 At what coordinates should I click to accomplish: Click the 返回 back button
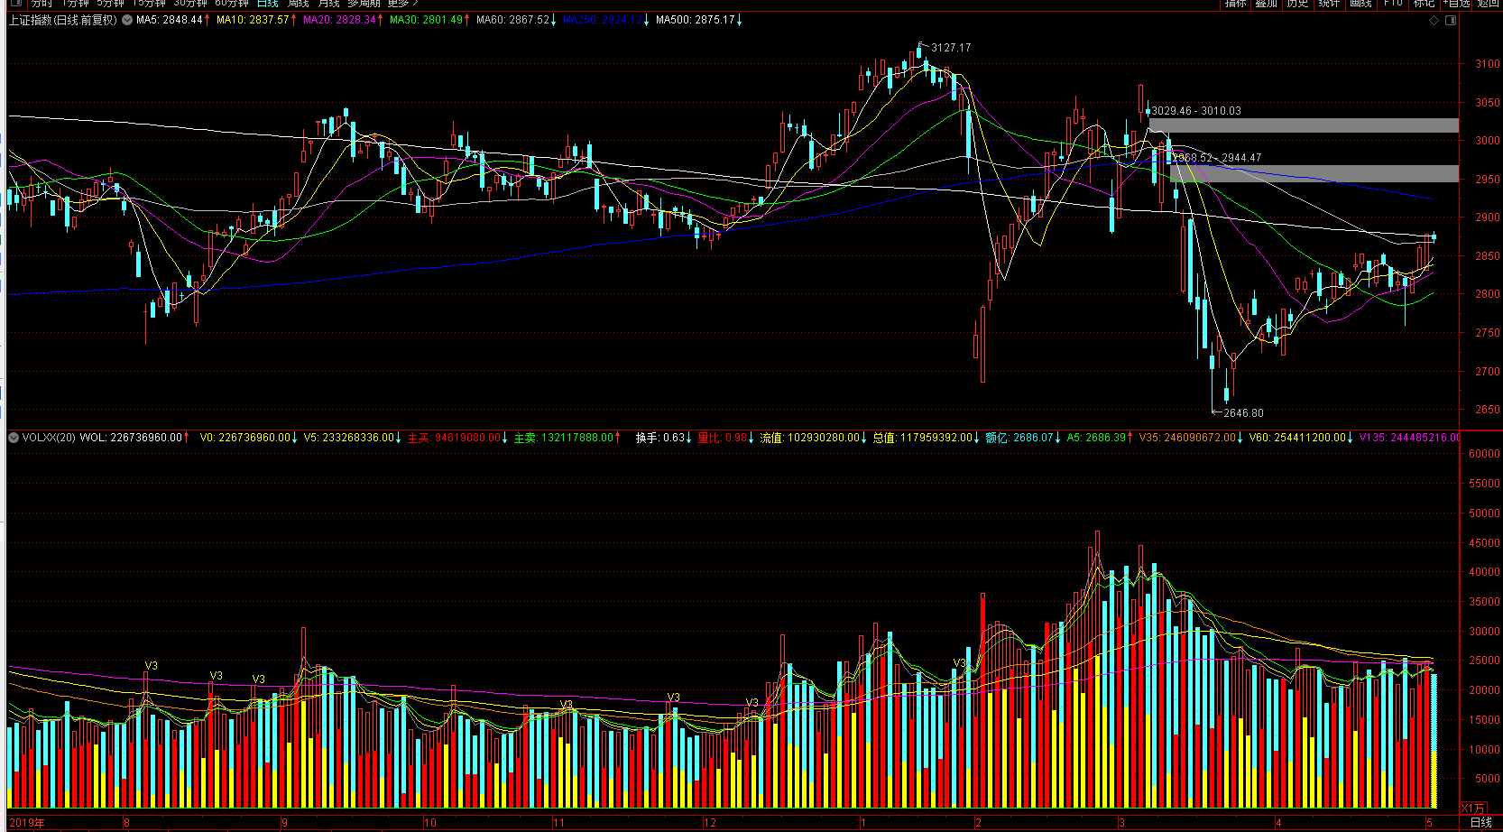tap(1488, 4)
